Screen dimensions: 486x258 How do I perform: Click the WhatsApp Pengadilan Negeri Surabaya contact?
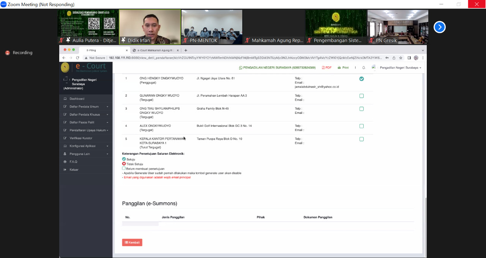tap(277, 68)
